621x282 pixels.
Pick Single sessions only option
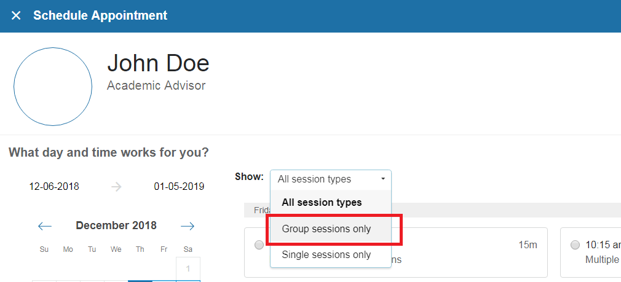(326, 254)
